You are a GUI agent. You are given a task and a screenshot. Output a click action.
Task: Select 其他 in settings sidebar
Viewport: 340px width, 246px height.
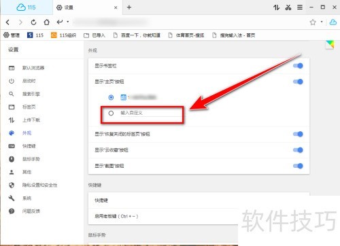[x=27, y=172]
